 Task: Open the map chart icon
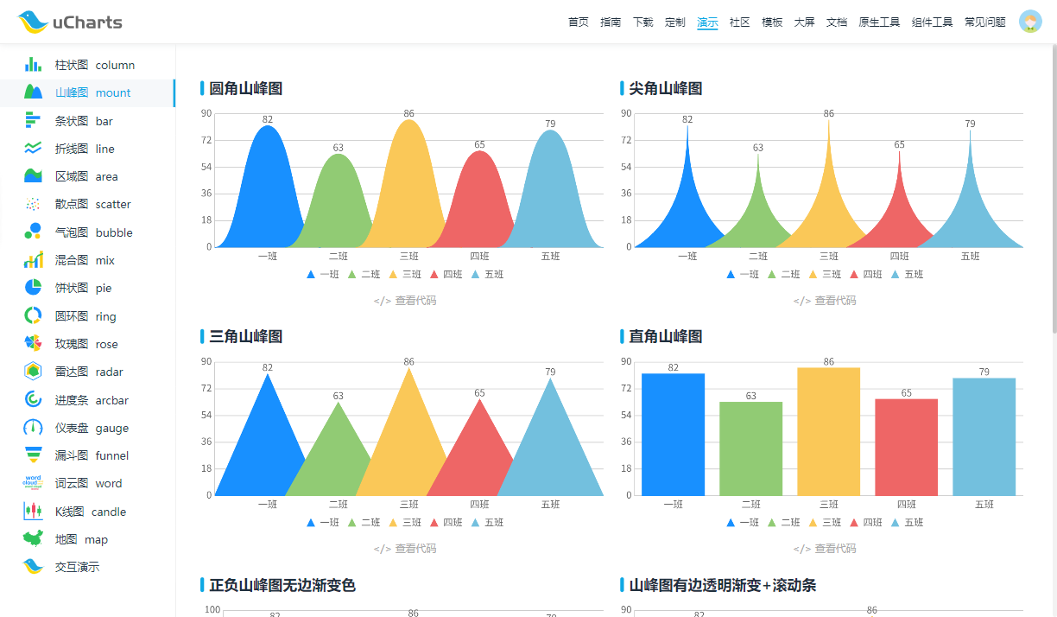33,539
